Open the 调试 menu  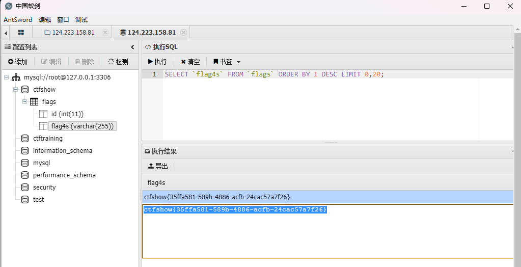(81, 19)
